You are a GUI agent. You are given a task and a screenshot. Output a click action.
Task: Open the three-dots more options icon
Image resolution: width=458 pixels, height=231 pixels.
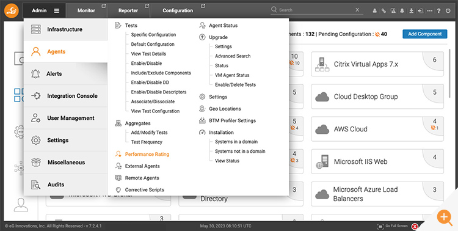(429, 11)
